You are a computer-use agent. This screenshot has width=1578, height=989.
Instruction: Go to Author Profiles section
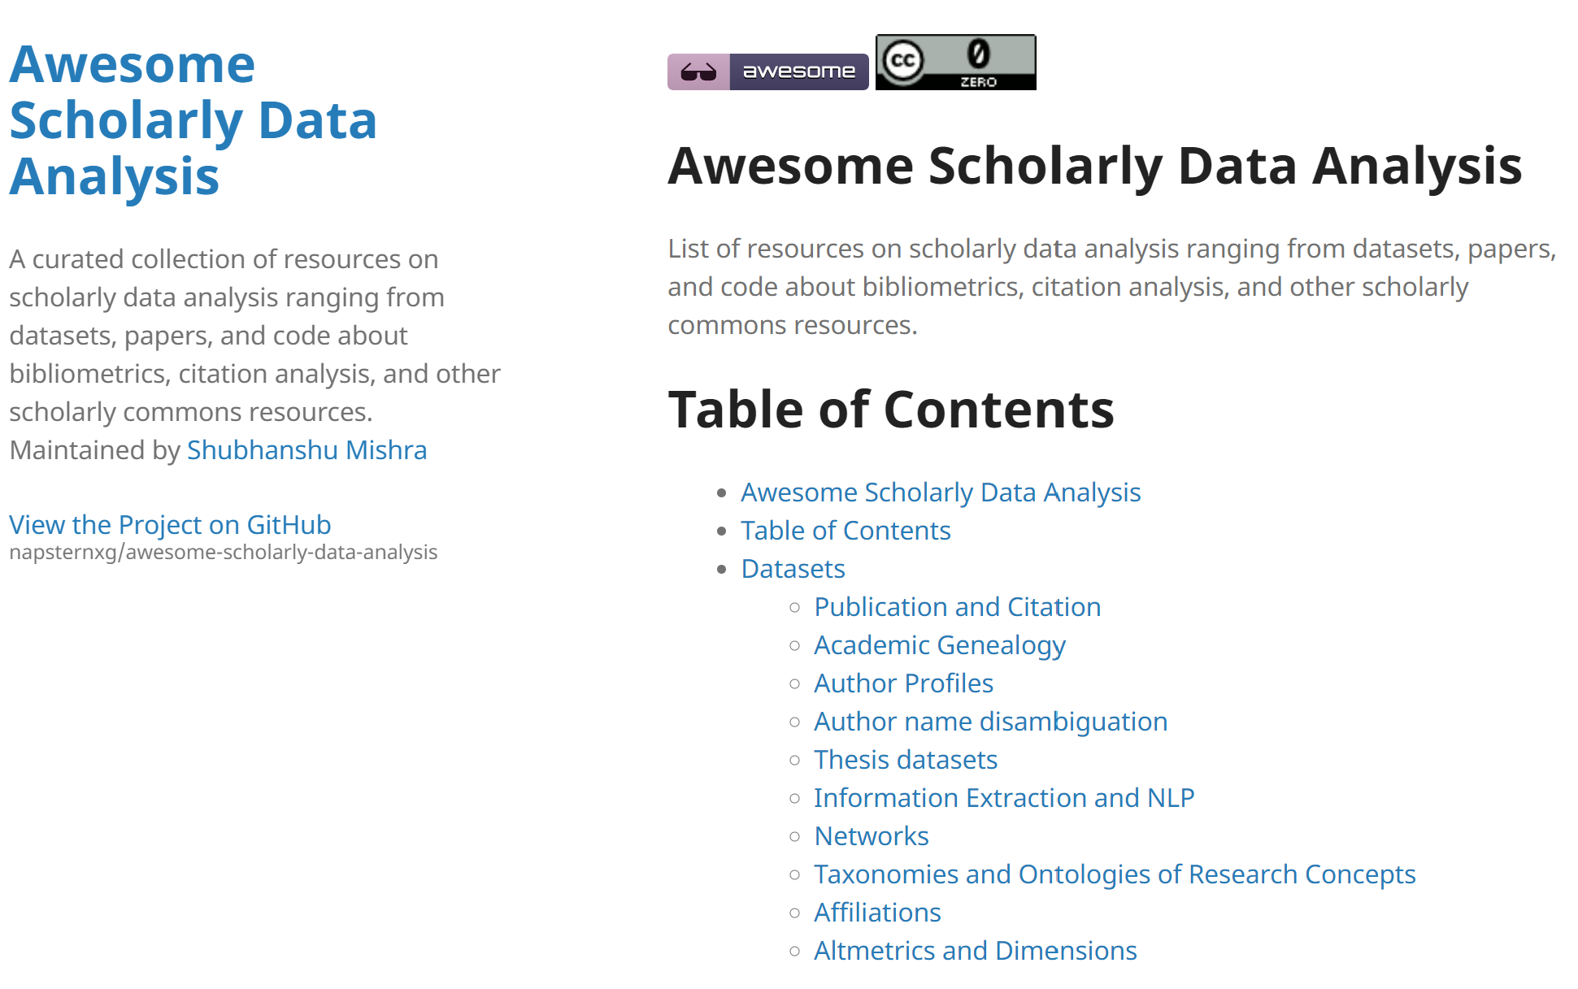click(x=903, y=683)
